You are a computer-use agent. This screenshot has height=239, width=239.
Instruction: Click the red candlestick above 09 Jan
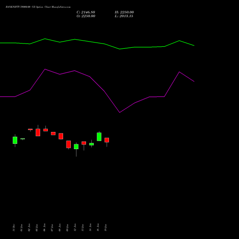(x=68, y=144)
